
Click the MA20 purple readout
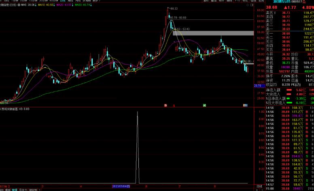click(64, 5)
